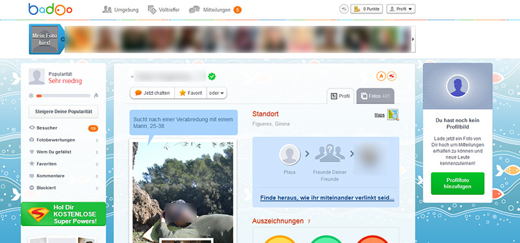520x243 pixels.
Task: Expand the oder dropdown
Action: click(217, 93)
